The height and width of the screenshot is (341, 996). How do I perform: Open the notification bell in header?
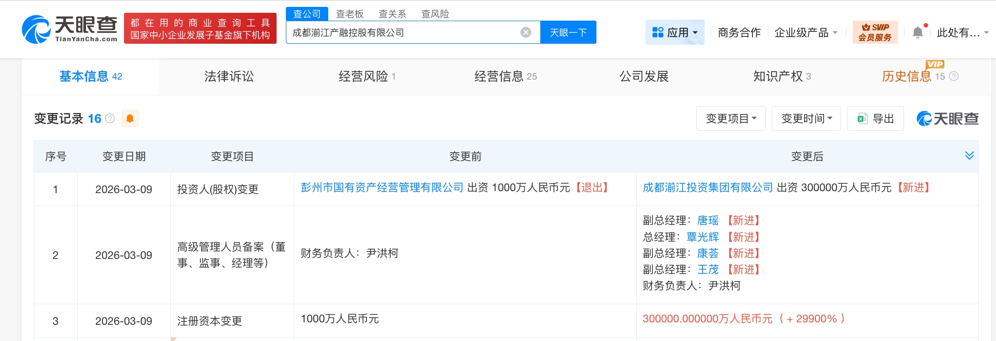point(918,32)
